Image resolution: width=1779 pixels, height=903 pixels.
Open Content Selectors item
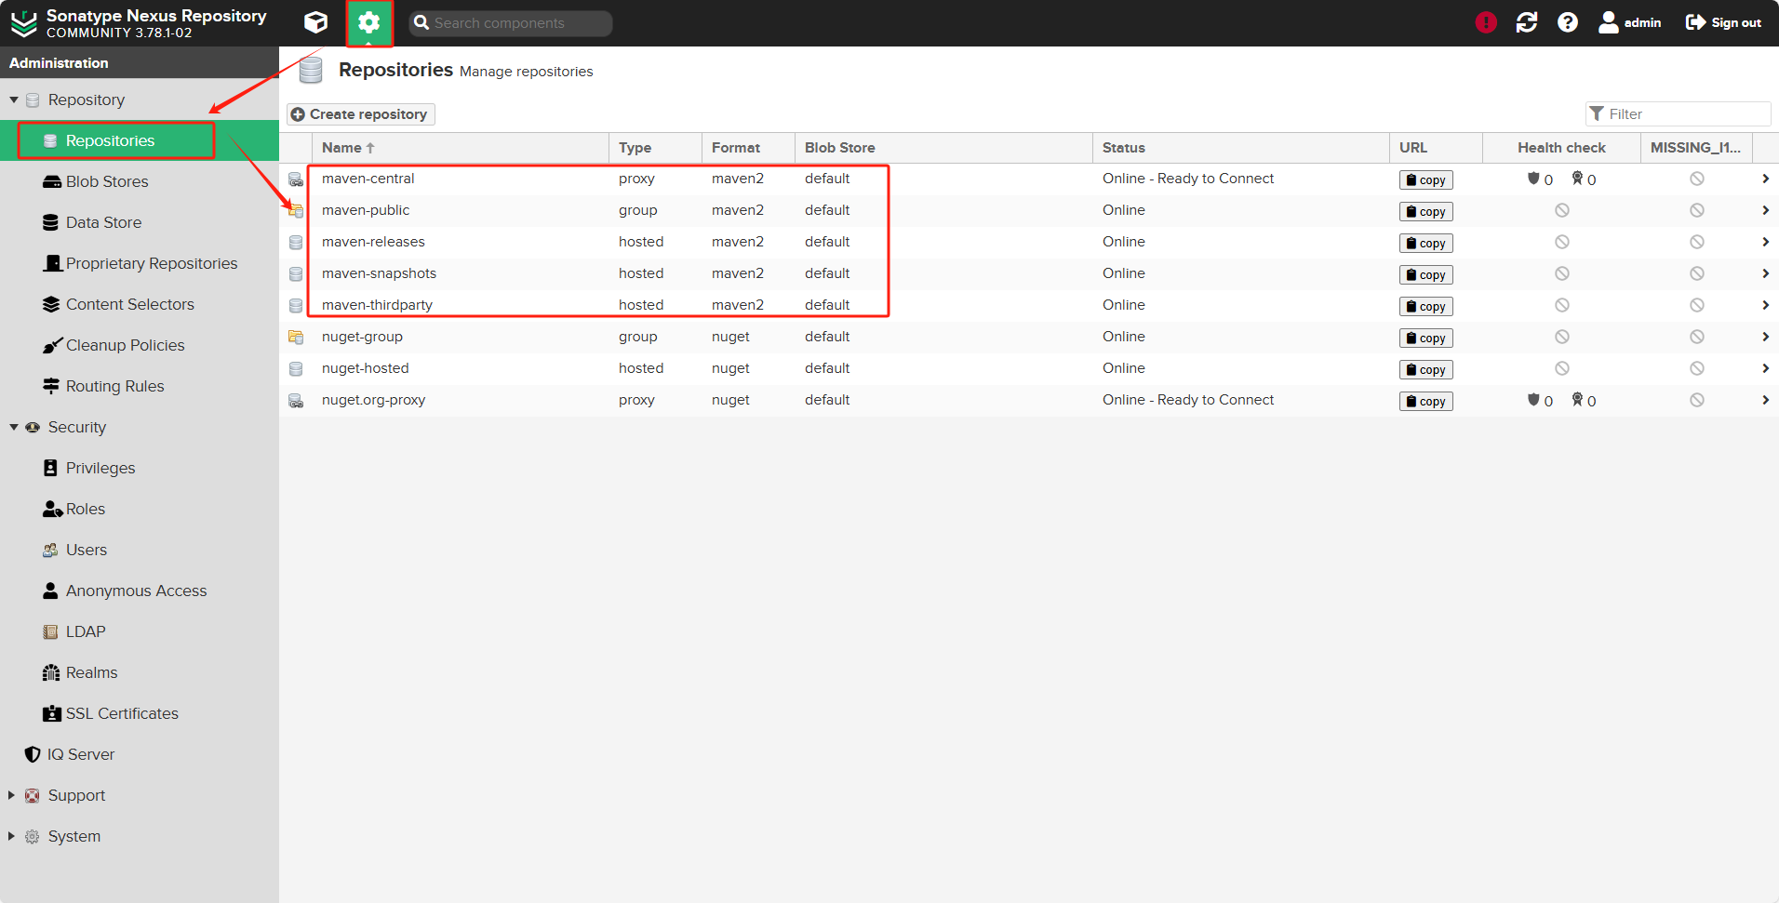tap(140, 304)
